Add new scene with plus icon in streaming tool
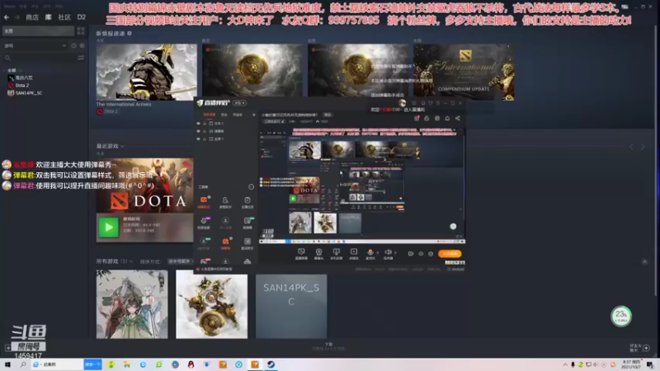The width and height of the screenshot is (660, 371). pos(254,115)
